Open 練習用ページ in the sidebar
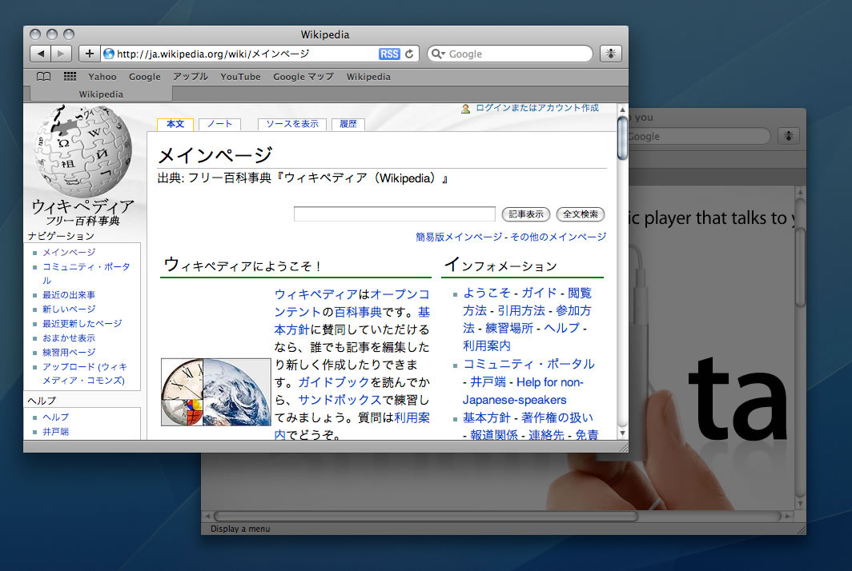 [x=69, y=352]
